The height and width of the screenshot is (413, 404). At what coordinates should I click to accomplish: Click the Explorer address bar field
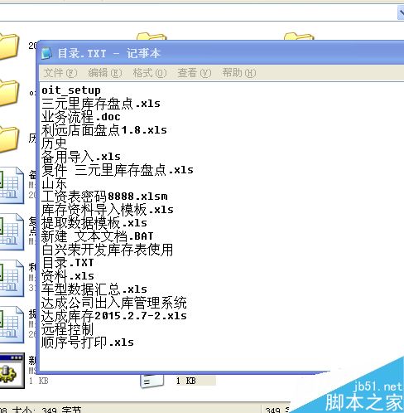198,12
